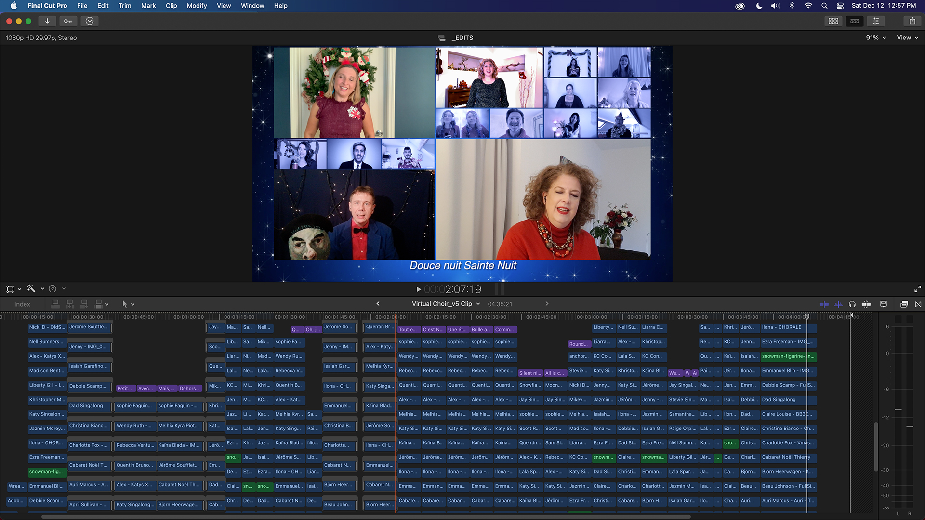
Task: Open the Effects browser icon
Action: coord(904,304)
